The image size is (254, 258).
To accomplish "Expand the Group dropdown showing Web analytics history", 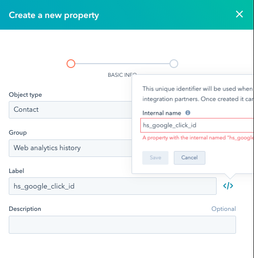I will [70, 148].
